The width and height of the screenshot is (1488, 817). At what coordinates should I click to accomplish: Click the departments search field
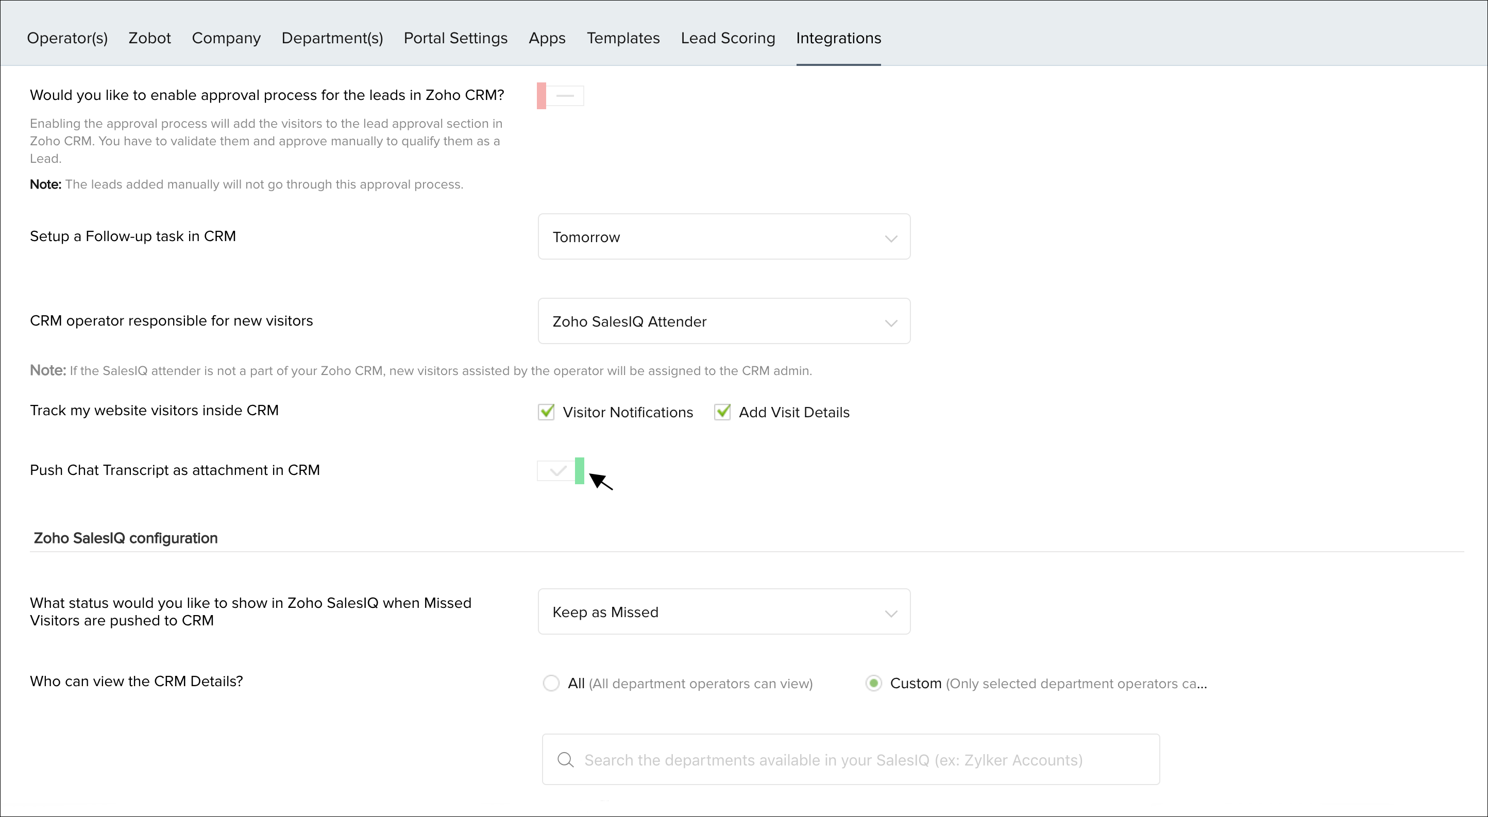(x=850, y=759)
